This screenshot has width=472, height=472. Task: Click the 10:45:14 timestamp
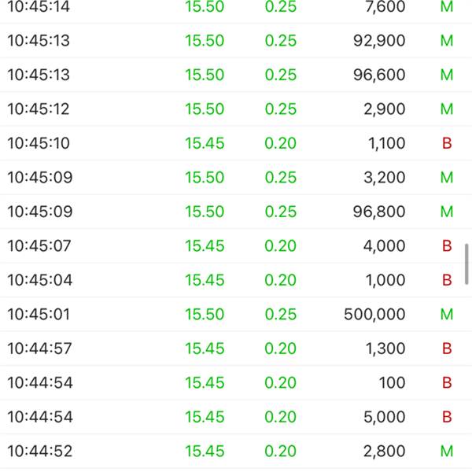(39, 7)
